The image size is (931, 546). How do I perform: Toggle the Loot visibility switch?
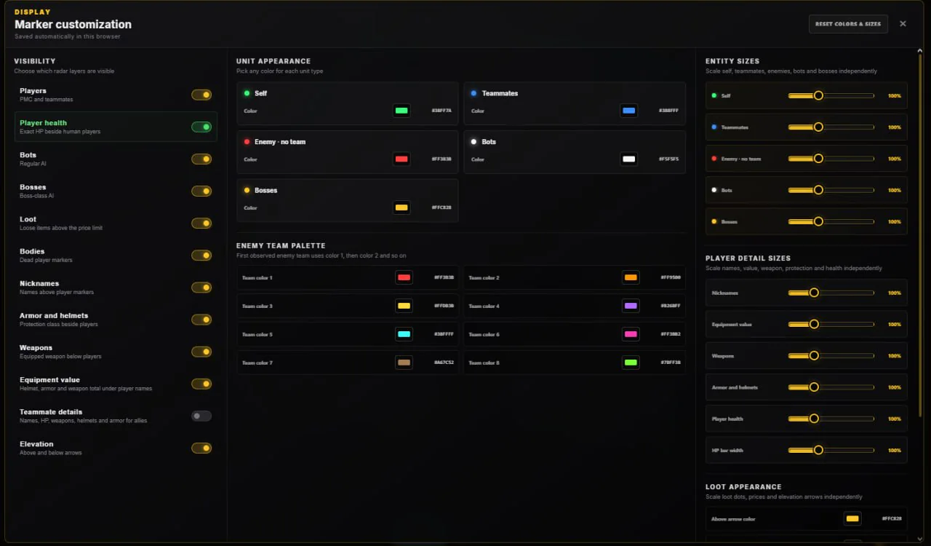point(201,223)
